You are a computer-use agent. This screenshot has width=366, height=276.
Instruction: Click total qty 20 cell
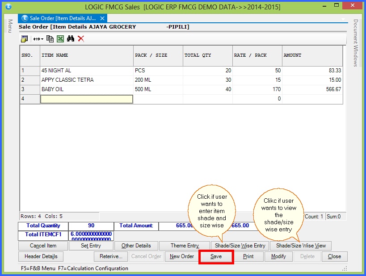tap(208, 71)
